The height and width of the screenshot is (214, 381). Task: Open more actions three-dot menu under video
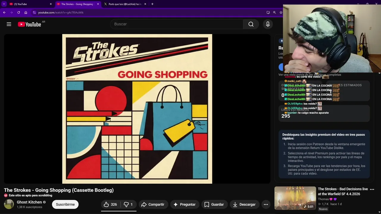(266, 204)
